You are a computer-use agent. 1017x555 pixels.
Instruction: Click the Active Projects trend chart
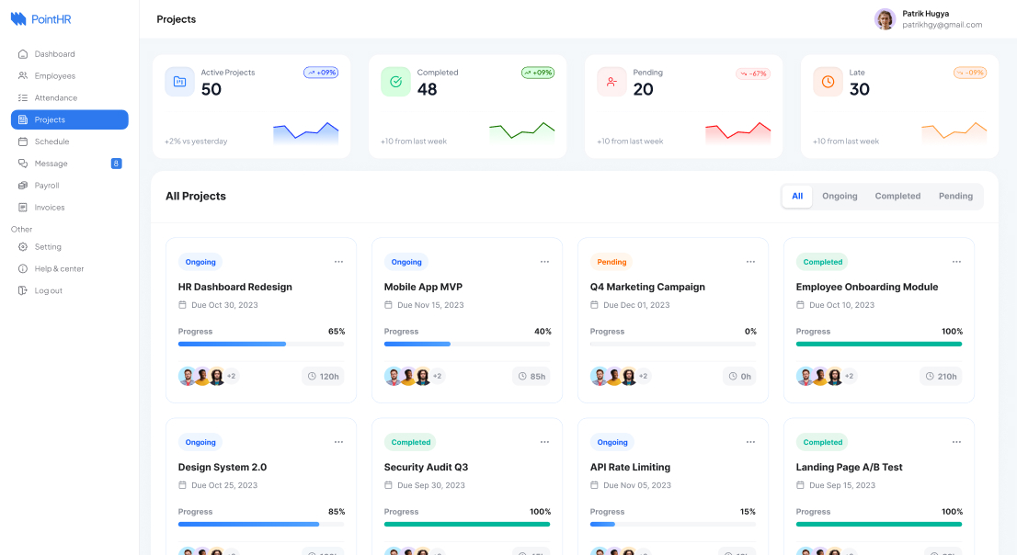point(306,132)
